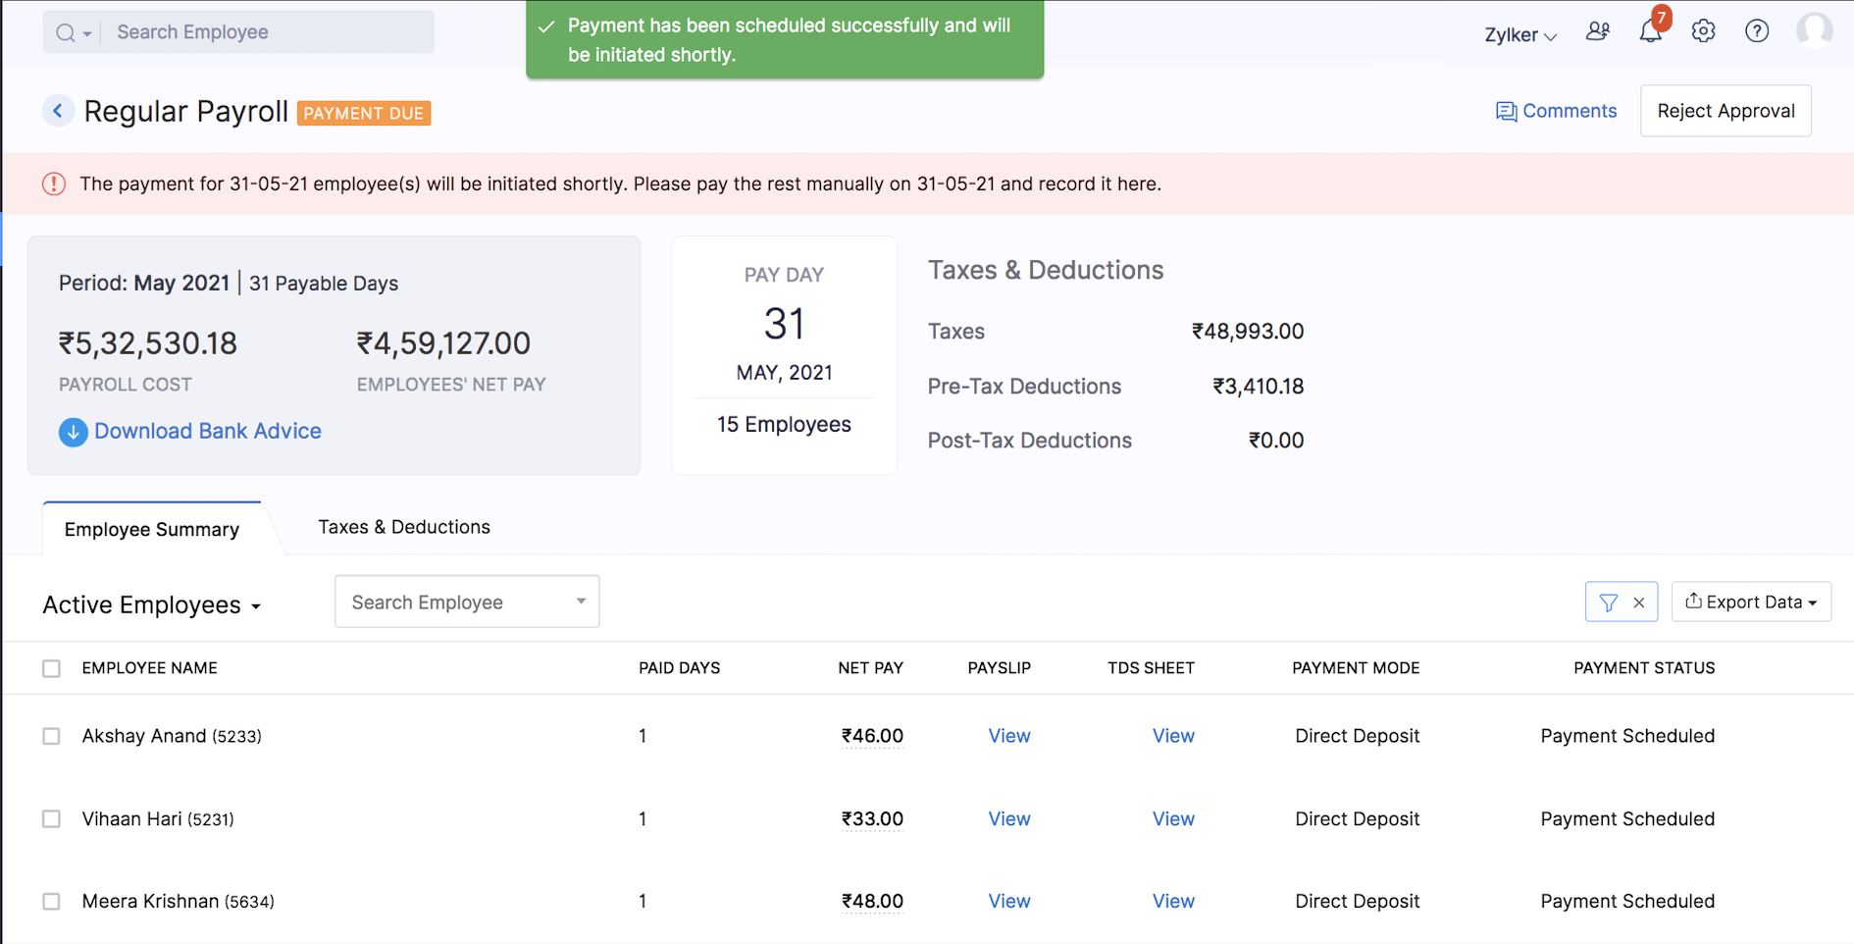
Task: Toggle the select-all employees checkbox
Action: tap(51, 668)
